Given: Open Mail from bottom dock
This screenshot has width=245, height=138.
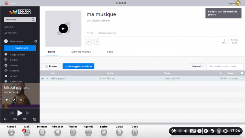Looking at the screenshot, I should [27, 132].
